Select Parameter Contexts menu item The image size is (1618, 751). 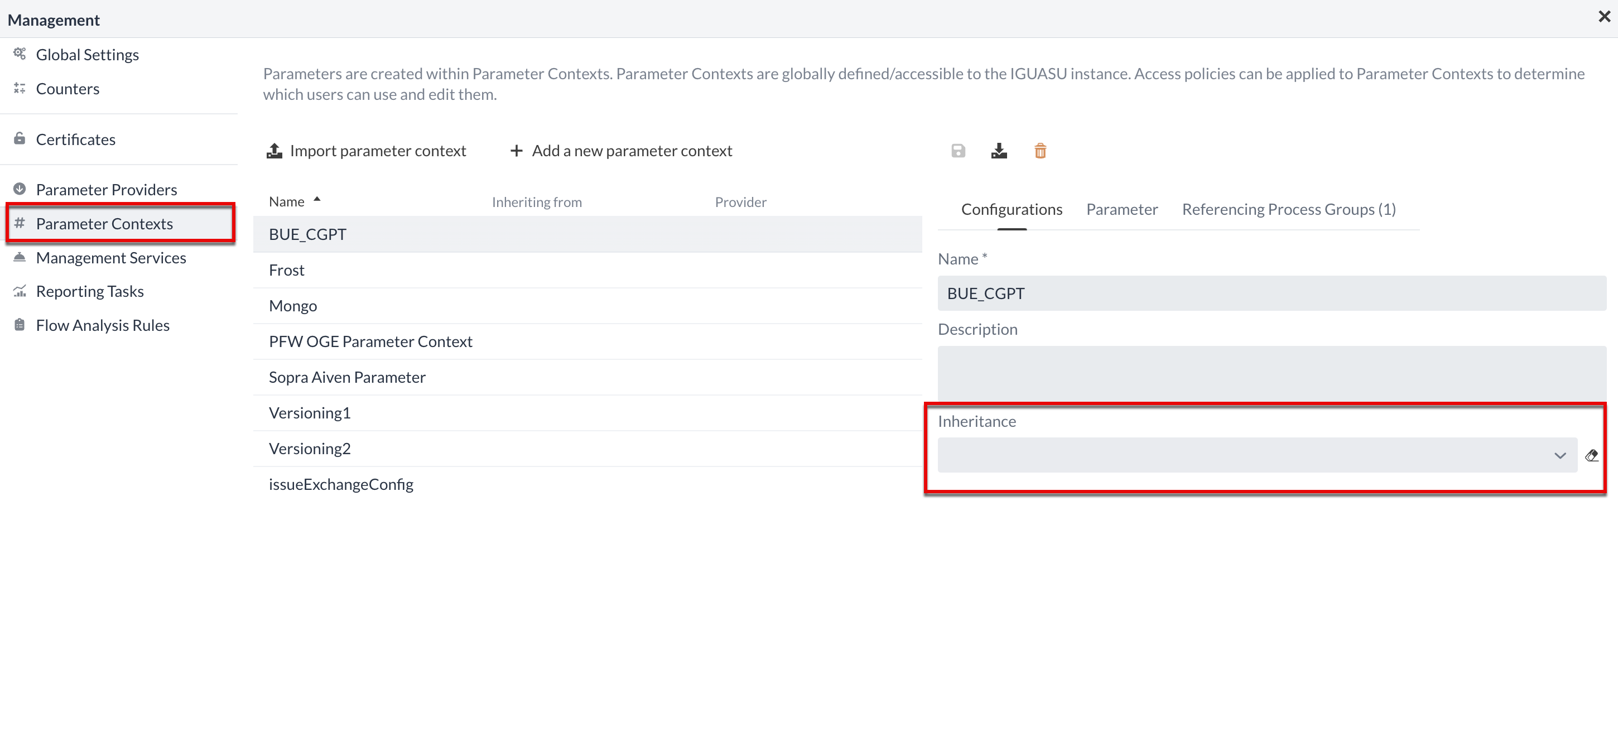point(121,223)
